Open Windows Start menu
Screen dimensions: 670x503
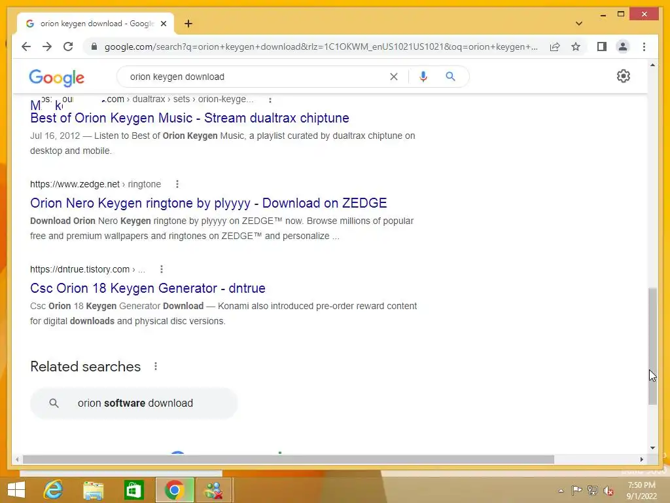[x=16, y=490]
